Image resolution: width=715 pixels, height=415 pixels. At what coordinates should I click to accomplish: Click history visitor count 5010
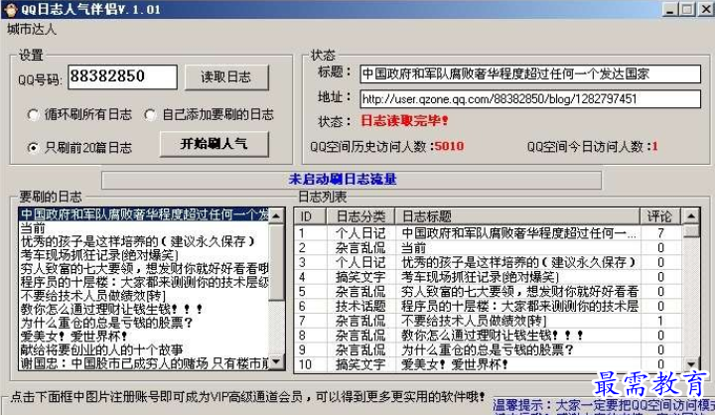pos(449,146)
